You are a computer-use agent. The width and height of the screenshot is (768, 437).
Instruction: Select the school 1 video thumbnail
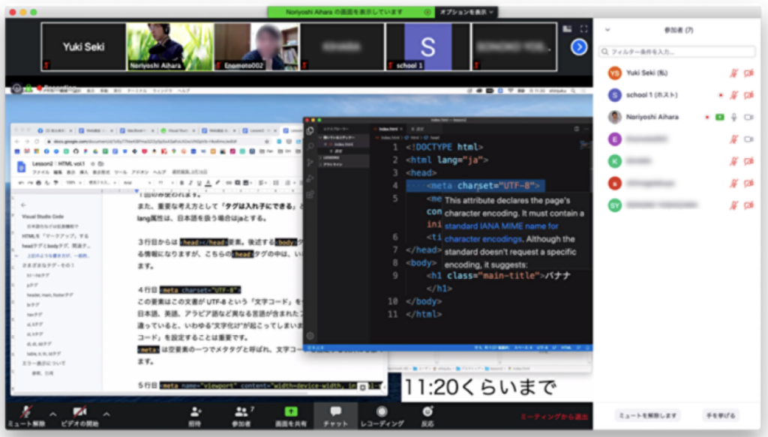tap(427, 46)
